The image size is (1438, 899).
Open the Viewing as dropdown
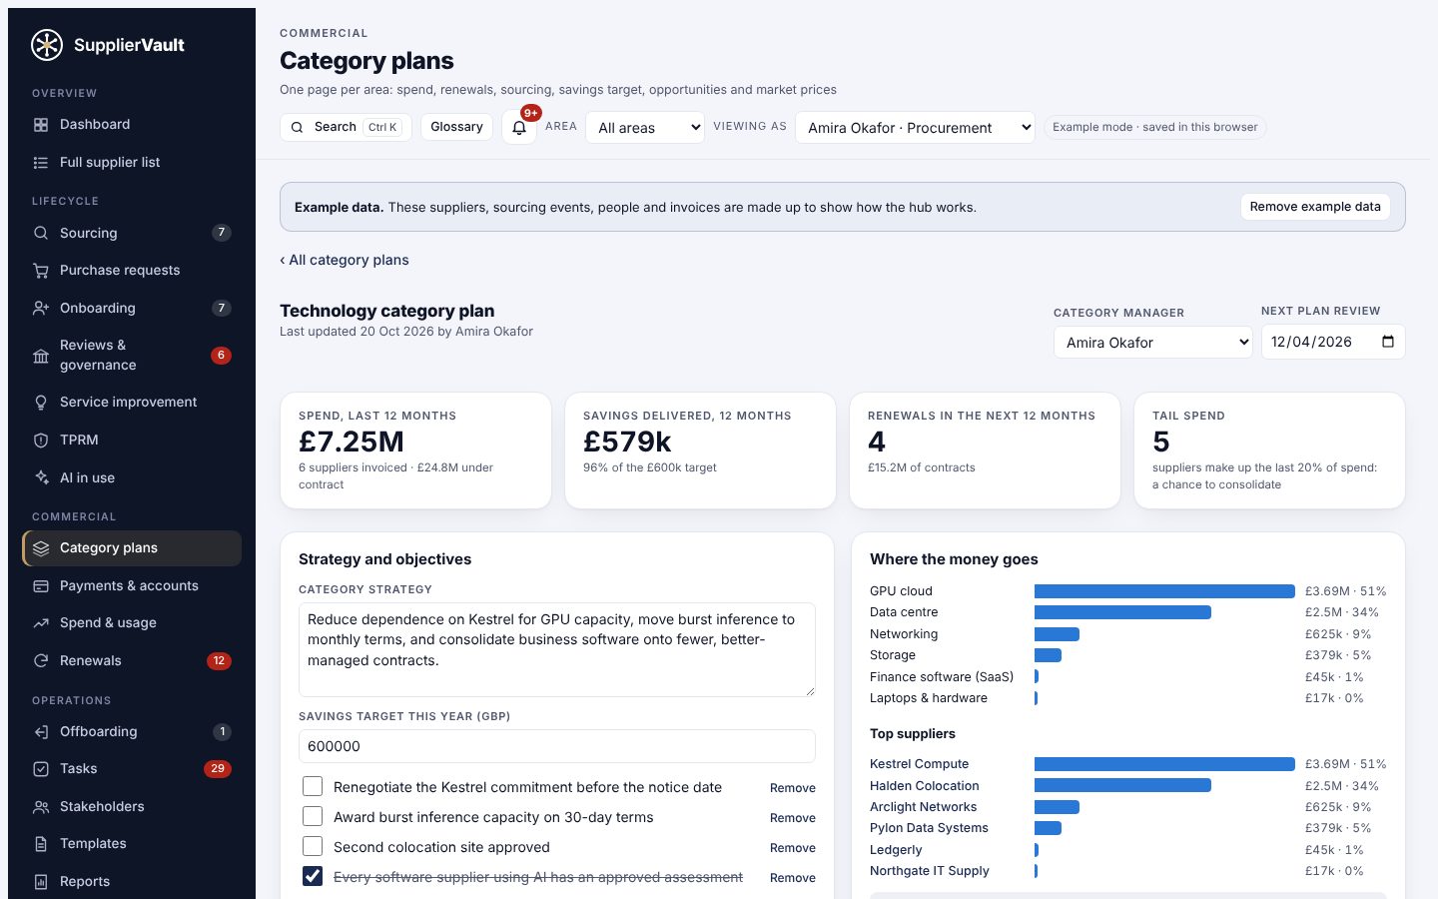point(915,128)
